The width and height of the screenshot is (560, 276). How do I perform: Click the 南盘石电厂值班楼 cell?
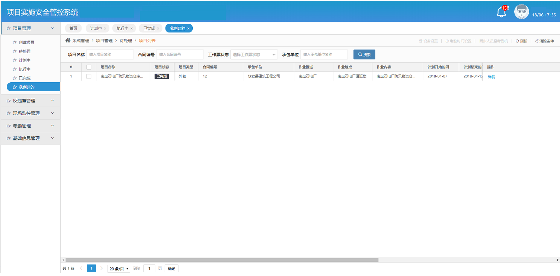coord(352,76)
